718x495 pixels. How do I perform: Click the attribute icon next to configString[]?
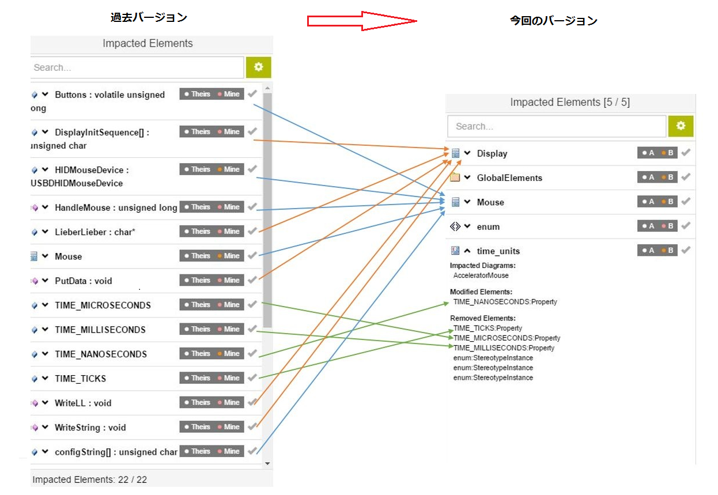click(x=35, y=452)
